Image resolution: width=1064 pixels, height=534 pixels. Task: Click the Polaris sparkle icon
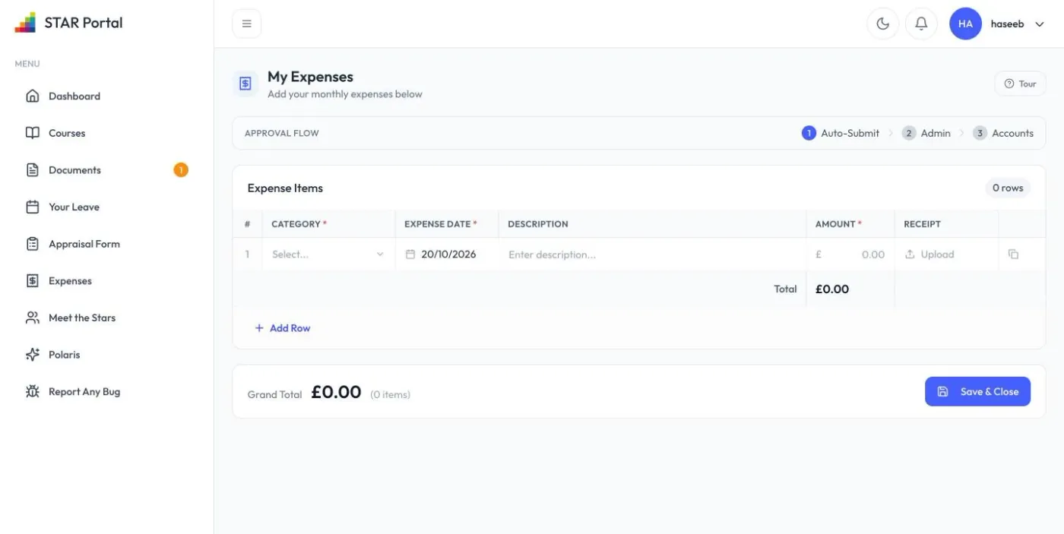coord(32,355)
